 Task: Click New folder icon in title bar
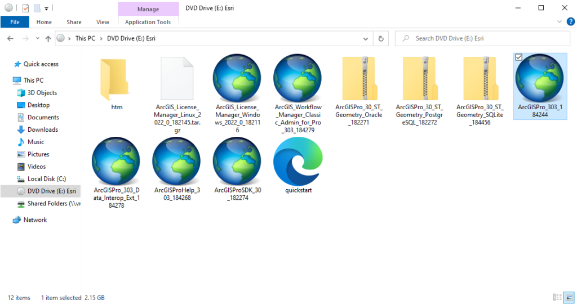37,8
